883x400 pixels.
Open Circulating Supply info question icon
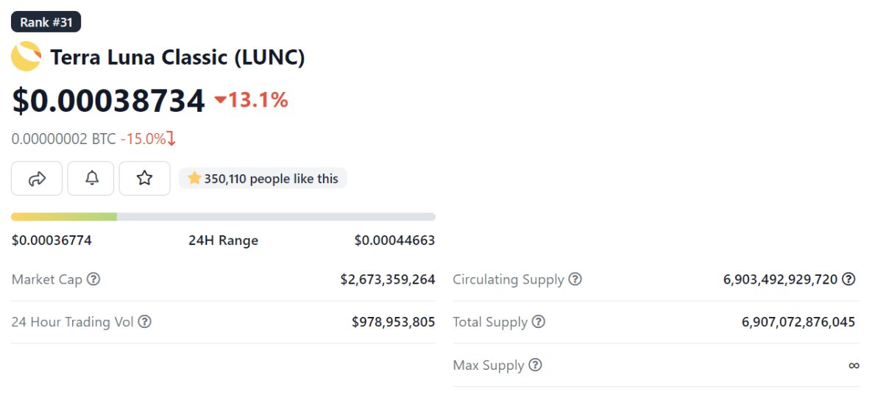click(575, 279)
